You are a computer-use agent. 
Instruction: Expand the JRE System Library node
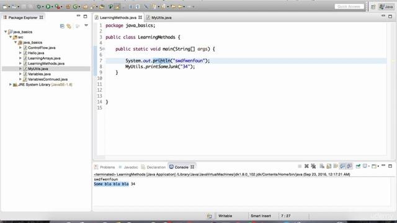[11, 84]
